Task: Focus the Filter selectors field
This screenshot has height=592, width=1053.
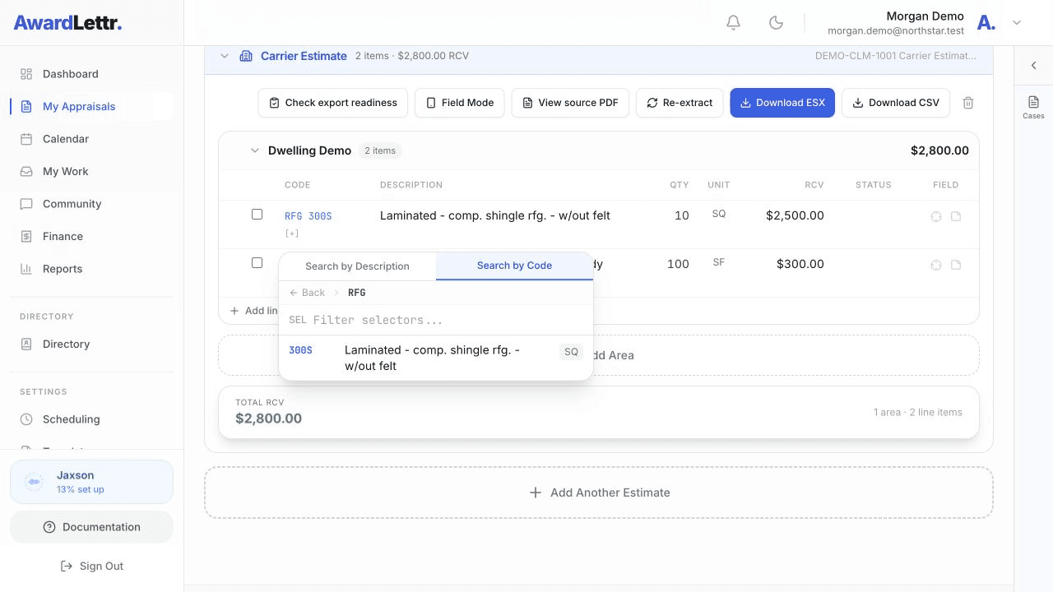Action: point(436,320)
